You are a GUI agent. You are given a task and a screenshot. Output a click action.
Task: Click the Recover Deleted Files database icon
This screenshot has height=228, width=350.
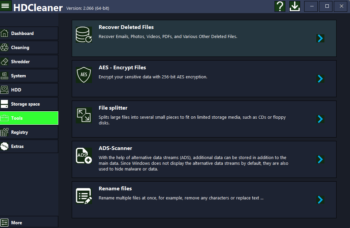point(84,35)
